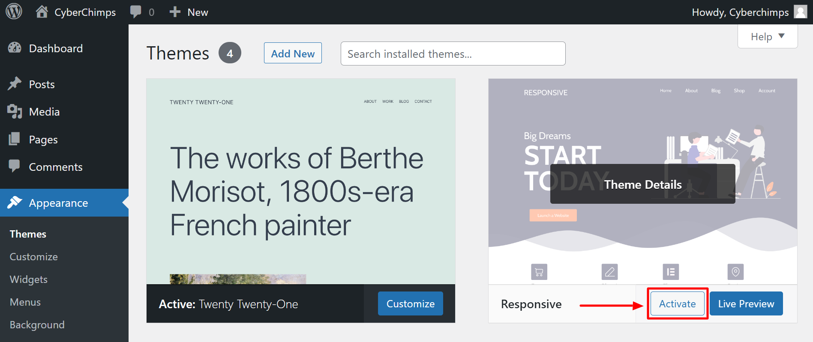Click the Appearance paintbrush icon

click(15, 202)
